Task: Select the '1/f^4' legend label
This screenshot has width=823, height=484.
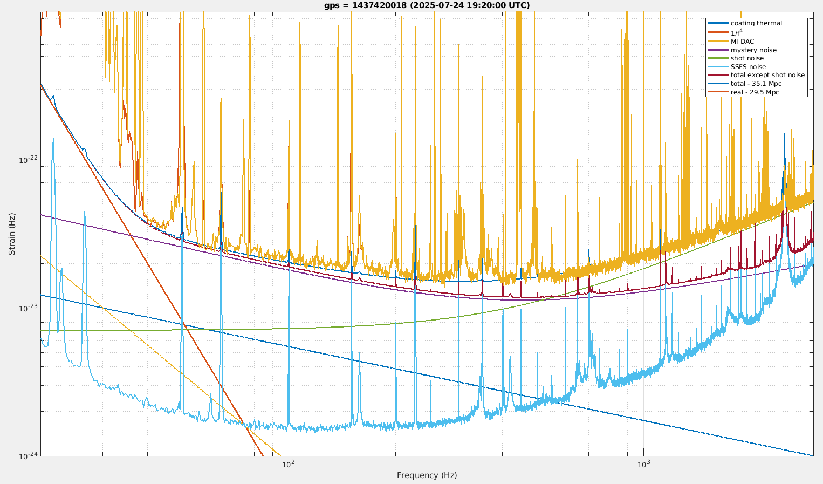Action: point(737,32)
